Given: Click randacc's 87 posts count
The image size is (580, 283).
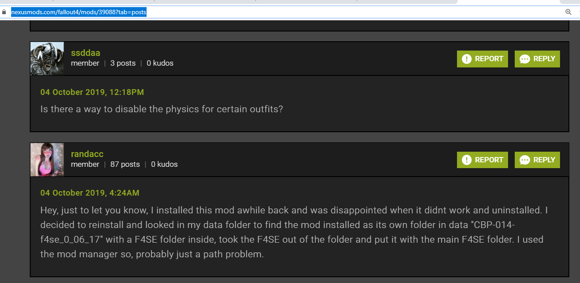Looking at the screenshot, I should tap(125, 164).
